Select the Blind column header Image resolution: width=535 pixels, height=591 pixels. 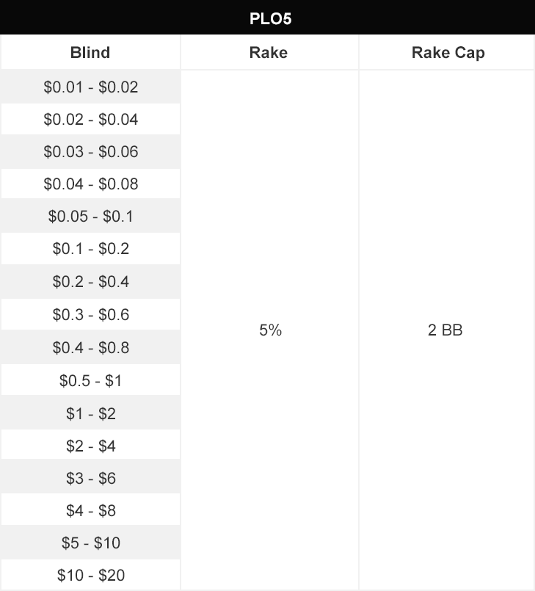pyautogui.click(x=90, y=52)
